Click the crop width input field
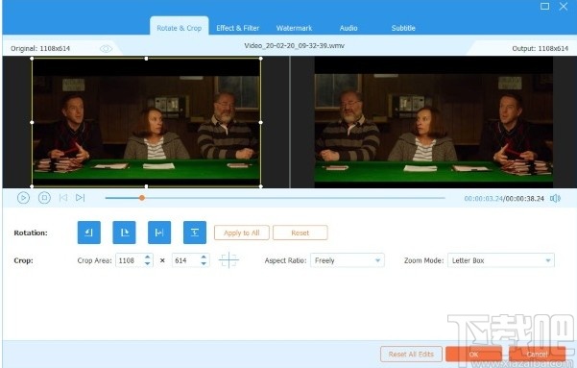Screen dimensions: 577x368 tap(130, 260)
